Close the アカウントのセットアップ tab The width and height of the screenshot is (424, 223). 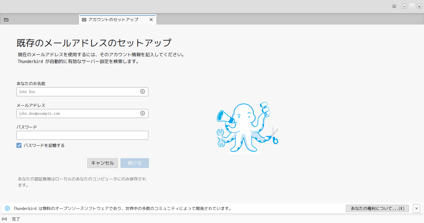point(151,20)
